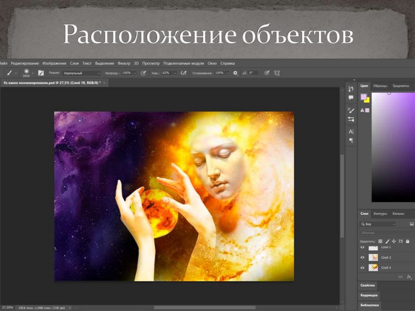Open the Режим blending mode dropdown
The width and height of the screenshot is (415, 311).
[81, 73]
